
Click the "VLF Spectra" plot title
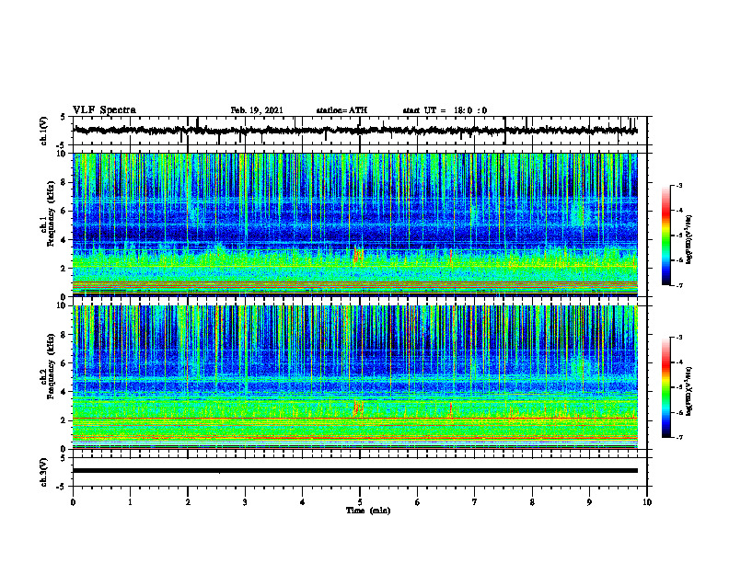click(x=104, y=109)
